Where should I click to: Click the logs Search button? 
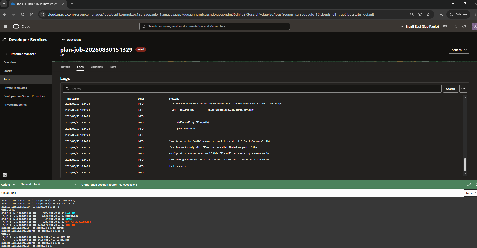450,89
